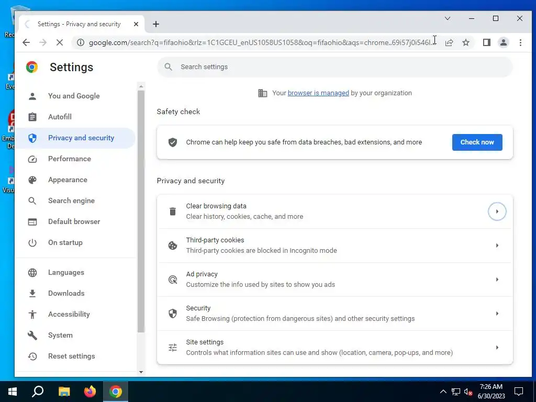Stop loading the page with the X button
536x402 pixels.
click(x=60, y=42)
